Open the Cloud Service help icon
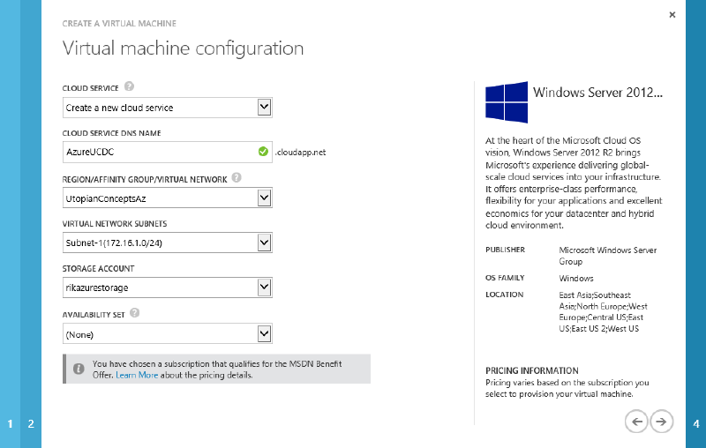This screenshot has width=706, height=448. click(129, 86)
